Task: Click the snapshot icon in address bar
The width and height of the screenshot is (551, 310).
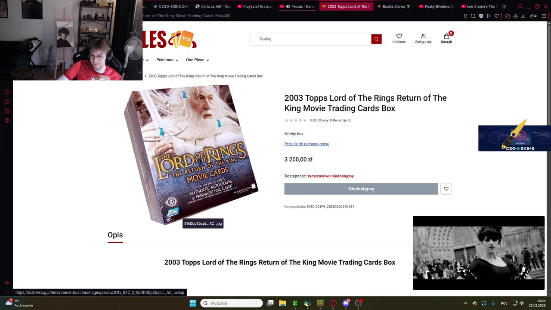Action: tap(473, 16)
